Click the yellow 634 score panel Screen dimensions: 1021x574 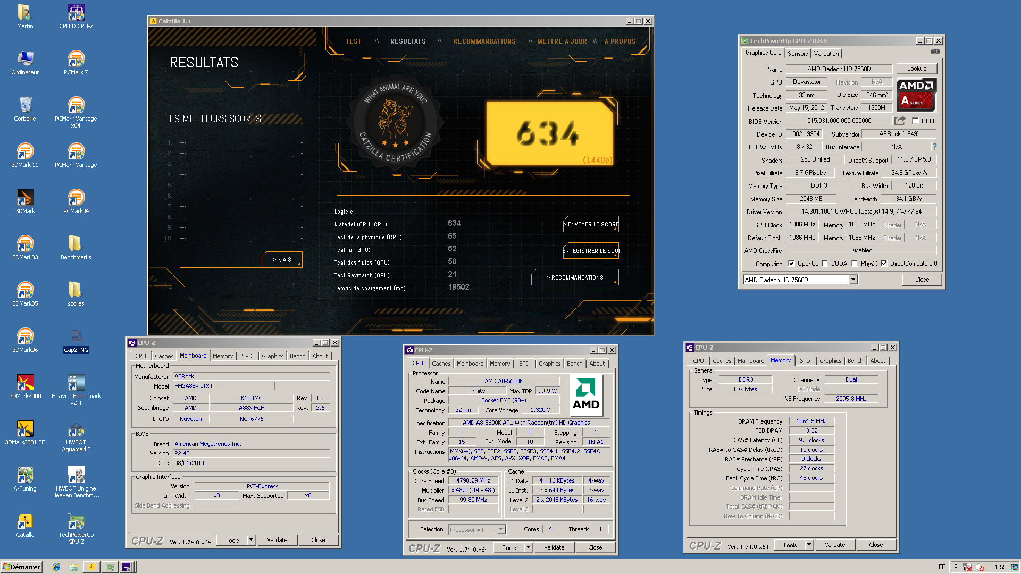[x=550, y=133]
